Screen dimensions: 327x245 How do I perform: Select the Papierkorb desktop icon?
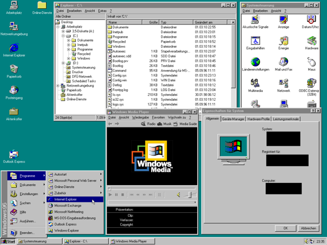[14, 72]
